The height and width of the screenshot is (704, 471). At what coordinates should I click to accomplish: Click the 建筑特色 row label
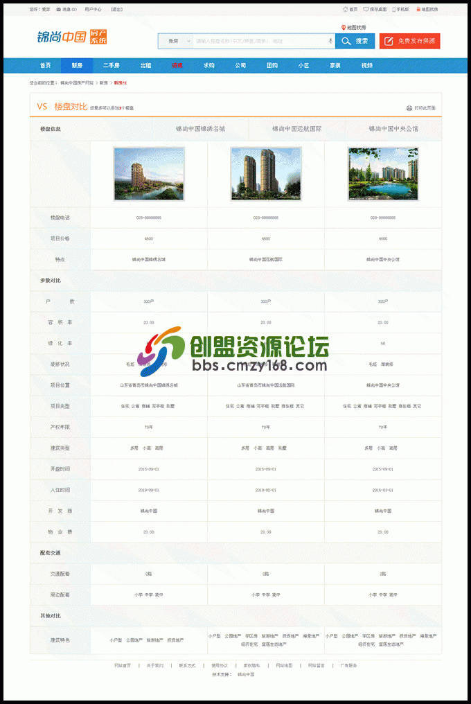point(60,640)
